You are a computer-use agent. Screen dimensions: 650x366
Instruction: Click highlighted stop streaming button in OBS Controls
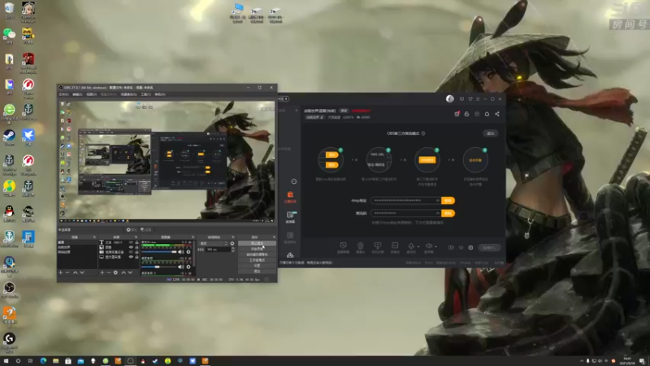(x=257, y=243)
